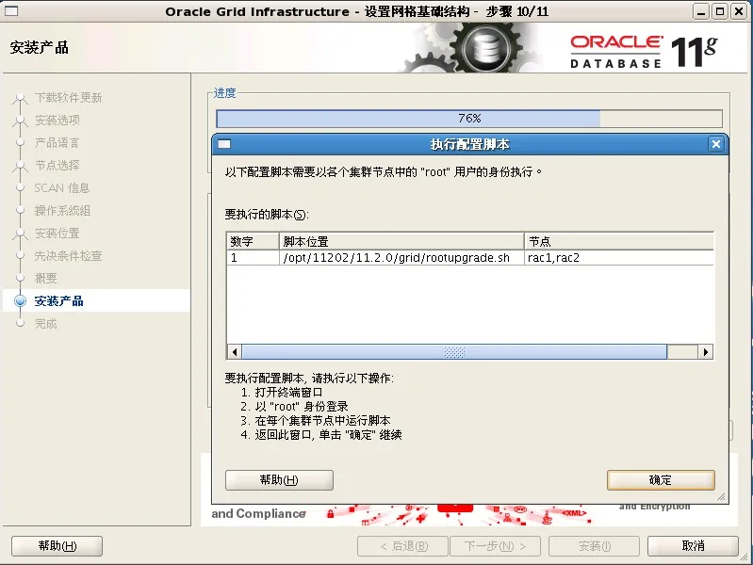753x565 pixels.
Task: Minimize the Oracle Grid Infrastructure window
Action: (x=701, y=11)
